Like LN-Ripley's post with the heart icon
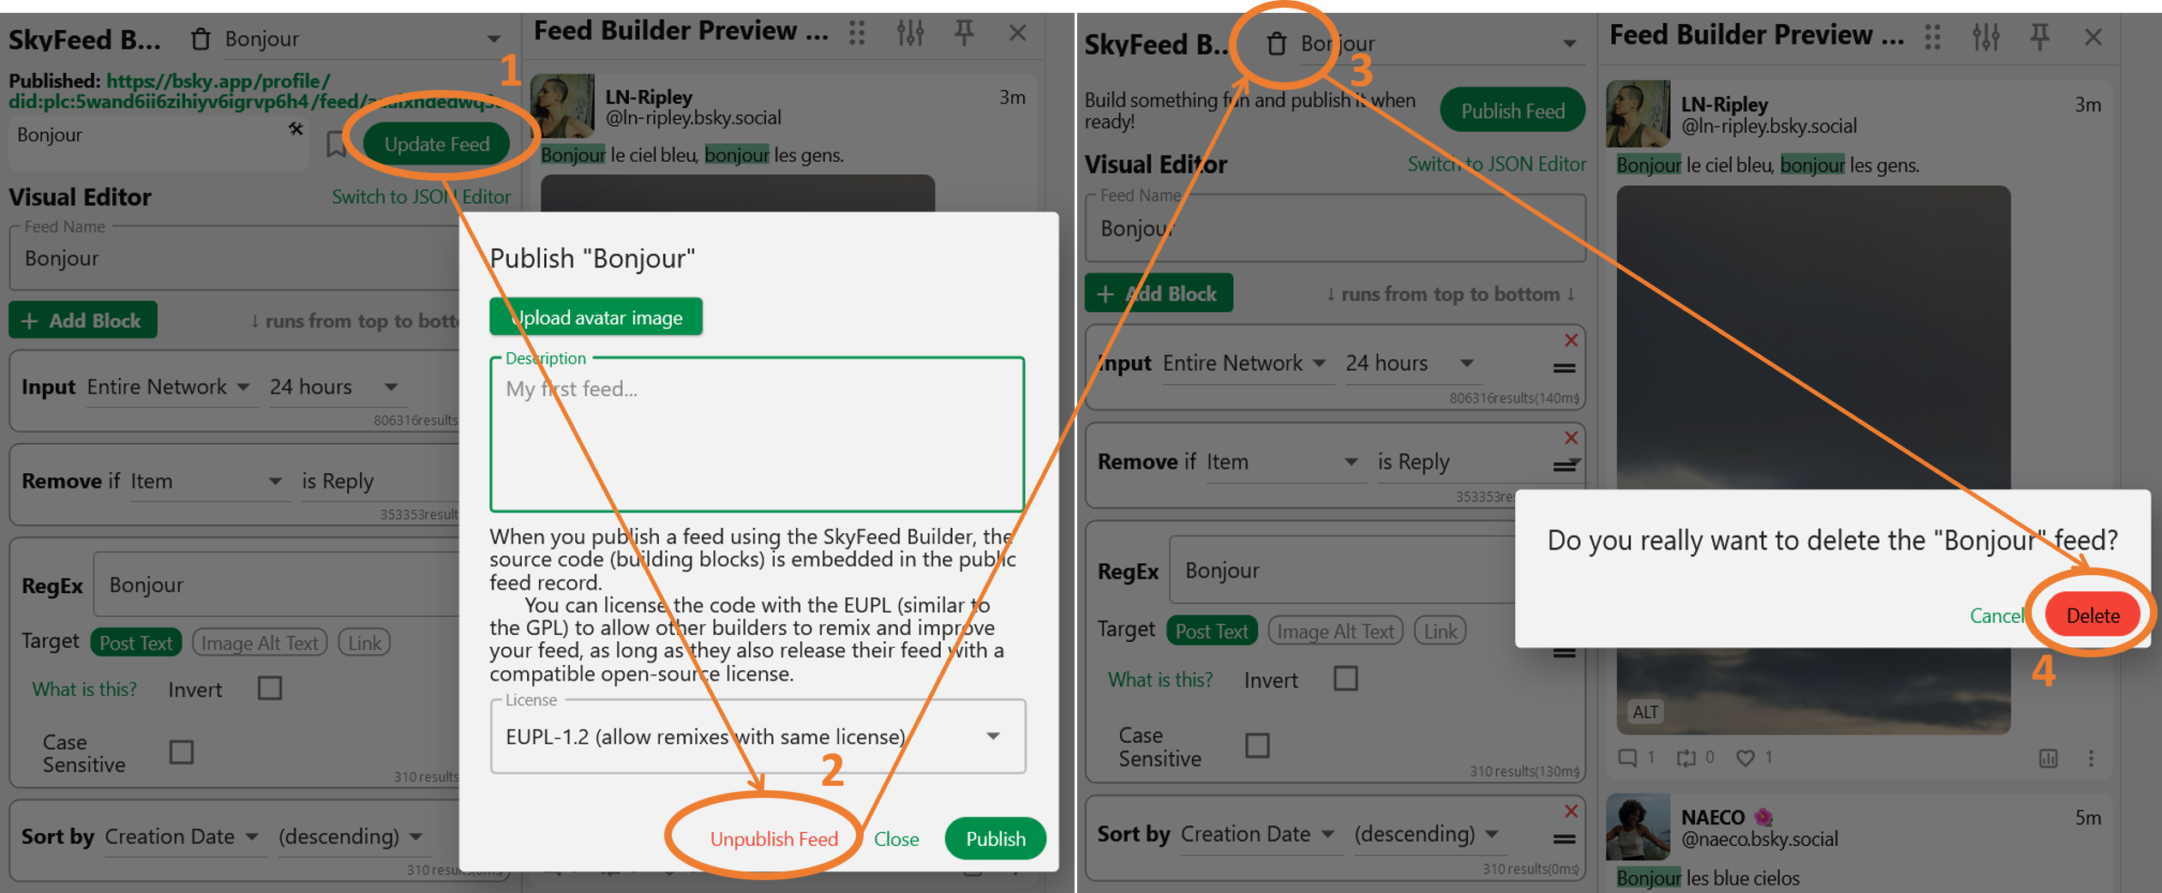 click(1745, 758)
